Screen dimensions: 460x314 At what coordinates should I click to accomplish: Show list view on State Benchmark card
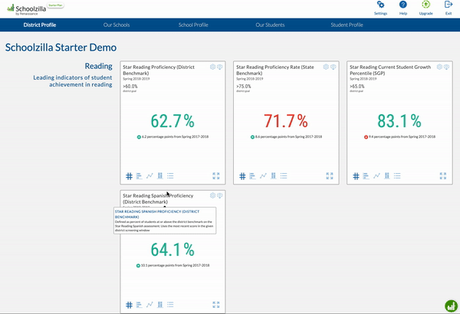click(x=284, y=176)
